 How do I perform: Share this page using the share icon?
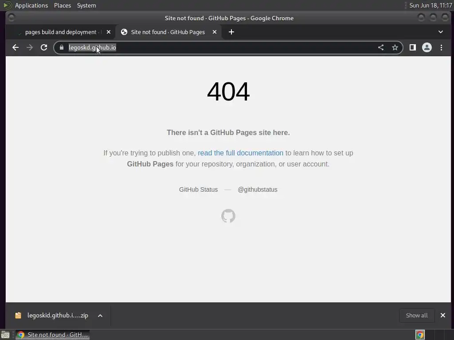[x=381, y=48]
